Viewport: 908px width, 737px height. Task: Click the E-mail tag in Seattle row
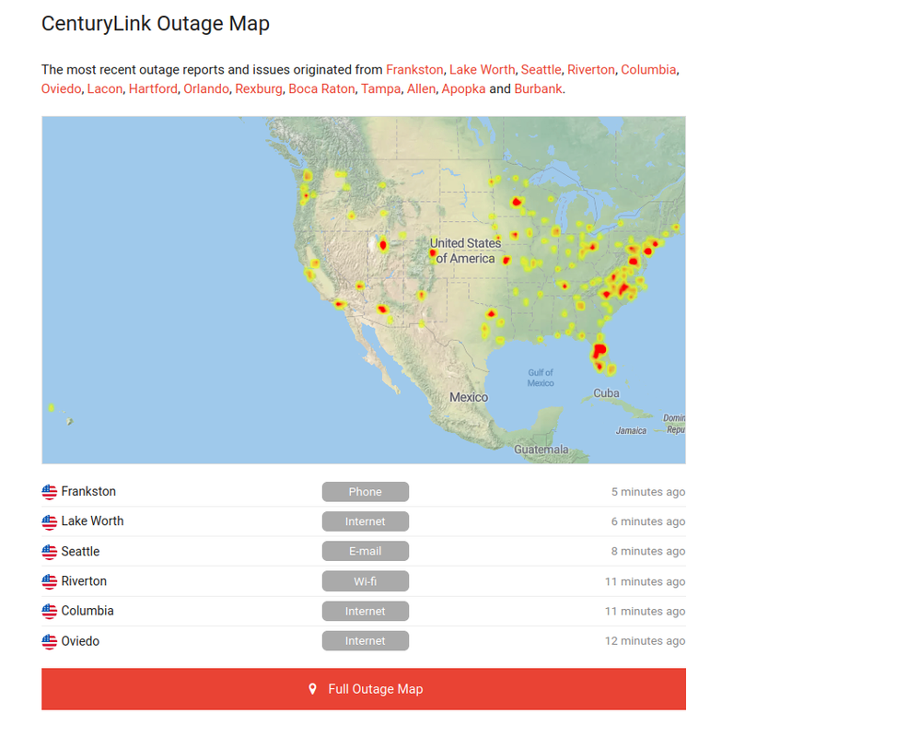click(366, 551)
